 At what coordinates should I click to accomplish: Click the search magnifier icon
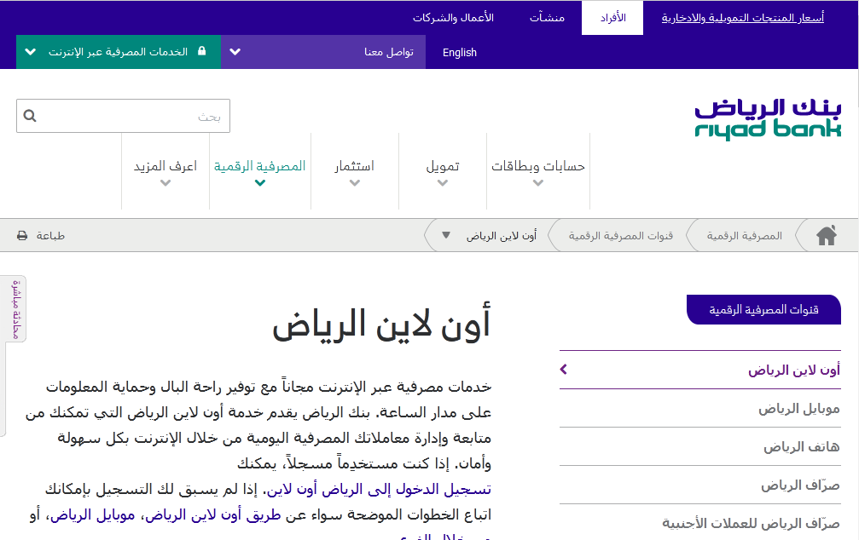point(30,116)
